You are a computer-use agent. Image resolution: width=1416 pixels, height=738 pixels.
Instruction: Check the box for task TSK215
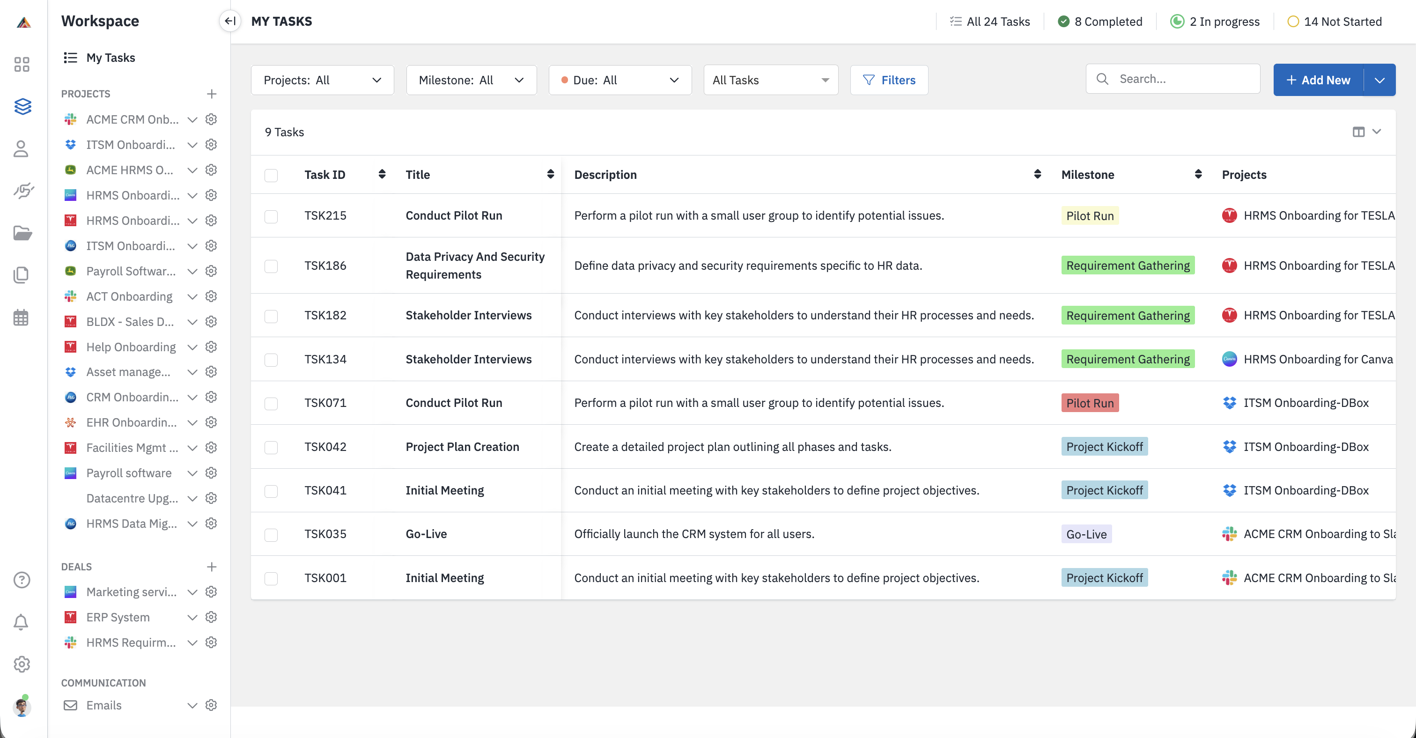(271, 216)
